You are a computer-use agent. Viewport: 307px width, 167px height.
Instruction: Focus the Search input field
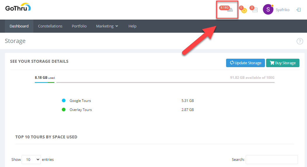click(x=272, y=160)
